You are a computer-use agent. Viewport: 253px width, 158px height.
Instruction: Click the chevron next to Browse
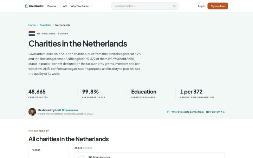[x=58, y=6]
